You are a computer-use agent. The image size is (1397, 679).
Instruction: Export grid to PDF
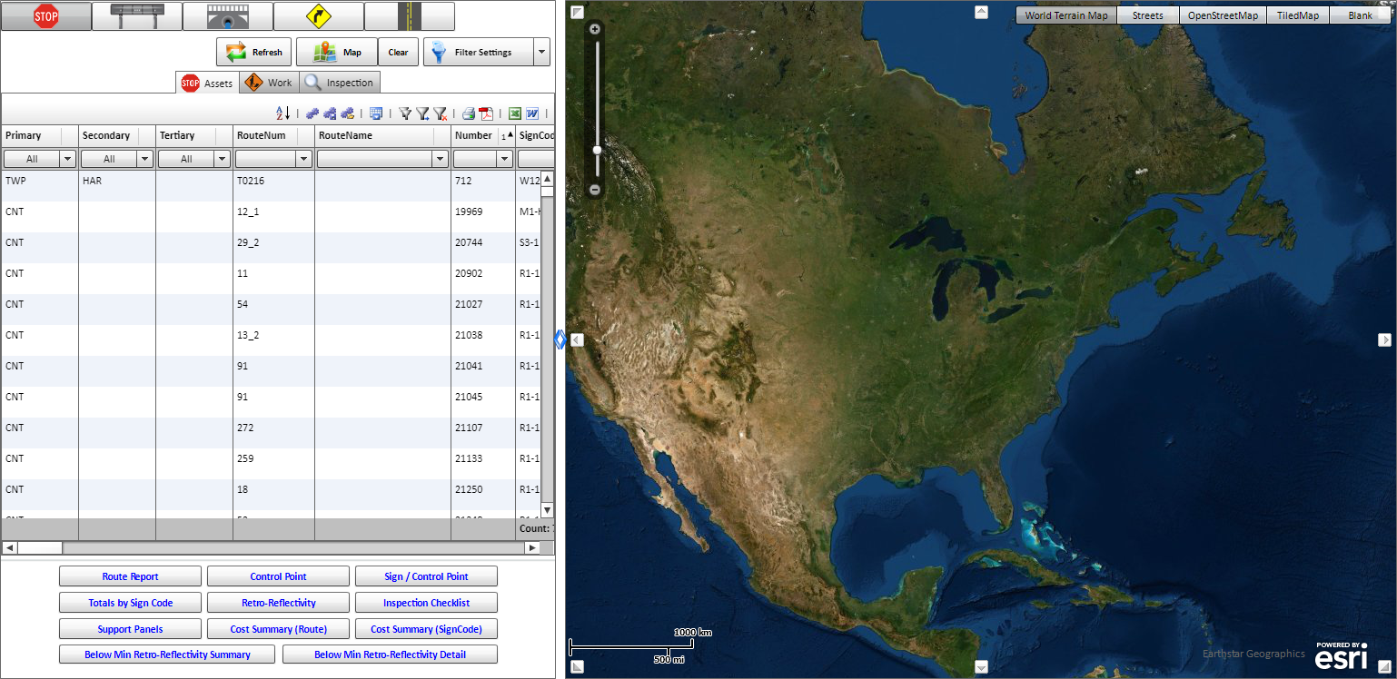pyautogui.click(x=486, y=113)
